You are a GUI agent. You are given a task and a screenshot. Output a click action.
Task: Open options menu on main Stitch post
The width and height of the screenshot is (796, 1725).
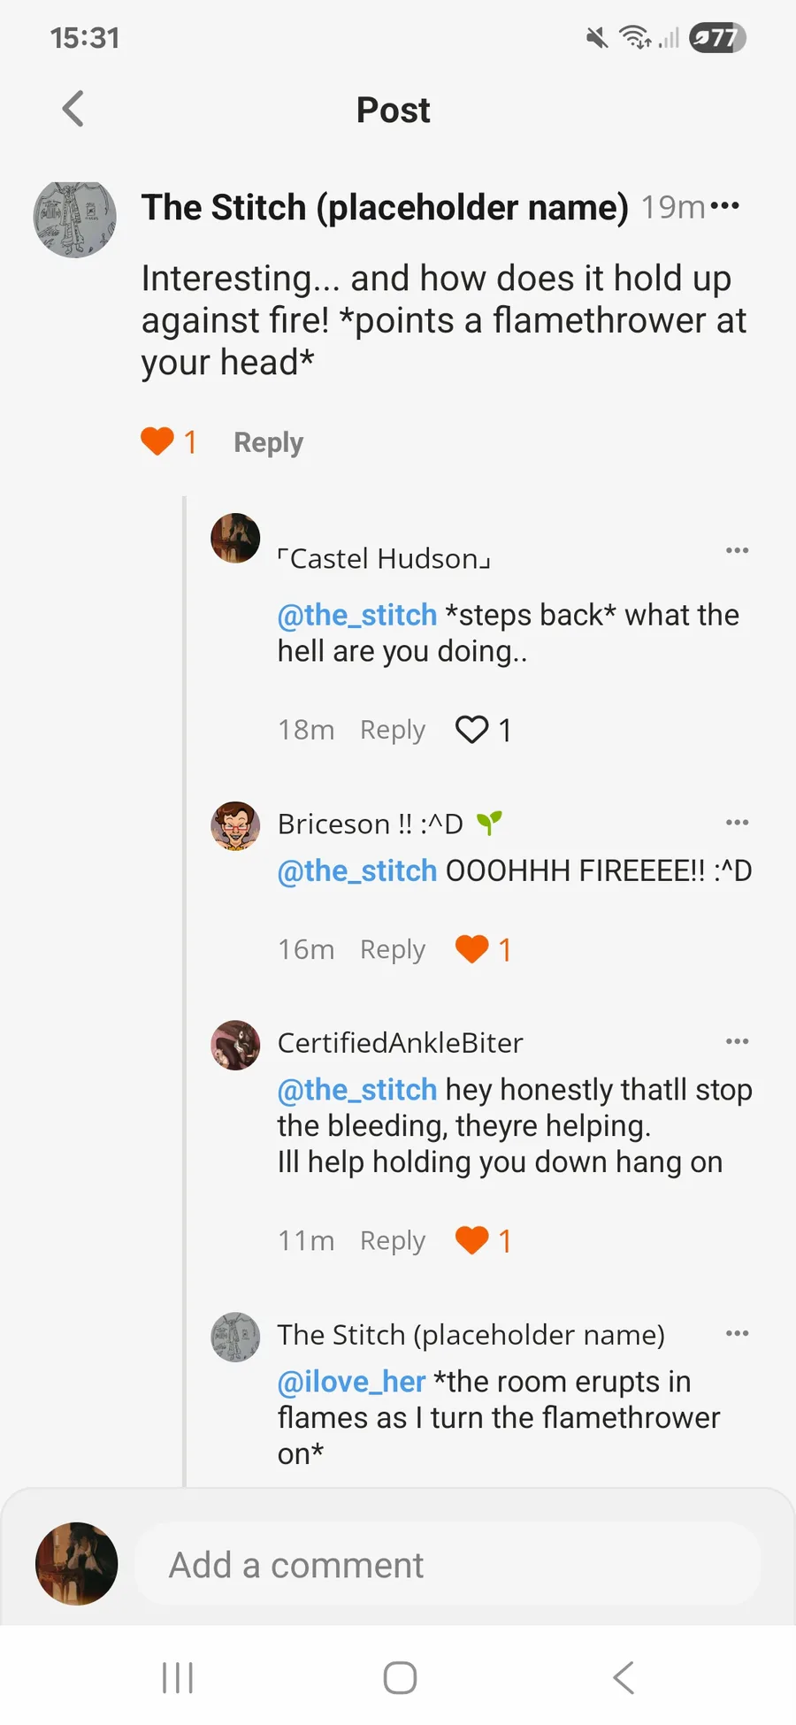[725, 206]
